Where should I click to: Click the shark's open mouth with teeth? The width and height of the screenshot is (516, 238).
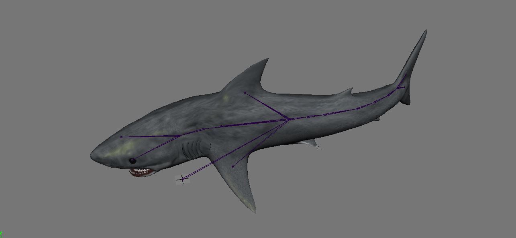[142, 172]
